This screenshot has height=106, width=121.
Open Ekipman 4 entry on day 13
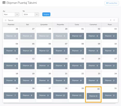coord(44,66)
